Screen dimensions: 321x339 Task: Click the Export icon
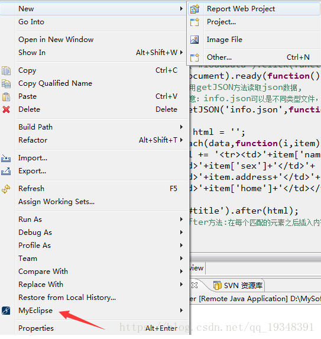6,171
